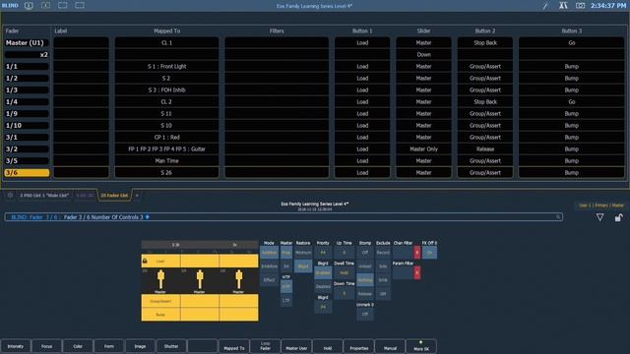Open the Param Filter field
Viewport: 630px width, 354px height.
point(404,272)
